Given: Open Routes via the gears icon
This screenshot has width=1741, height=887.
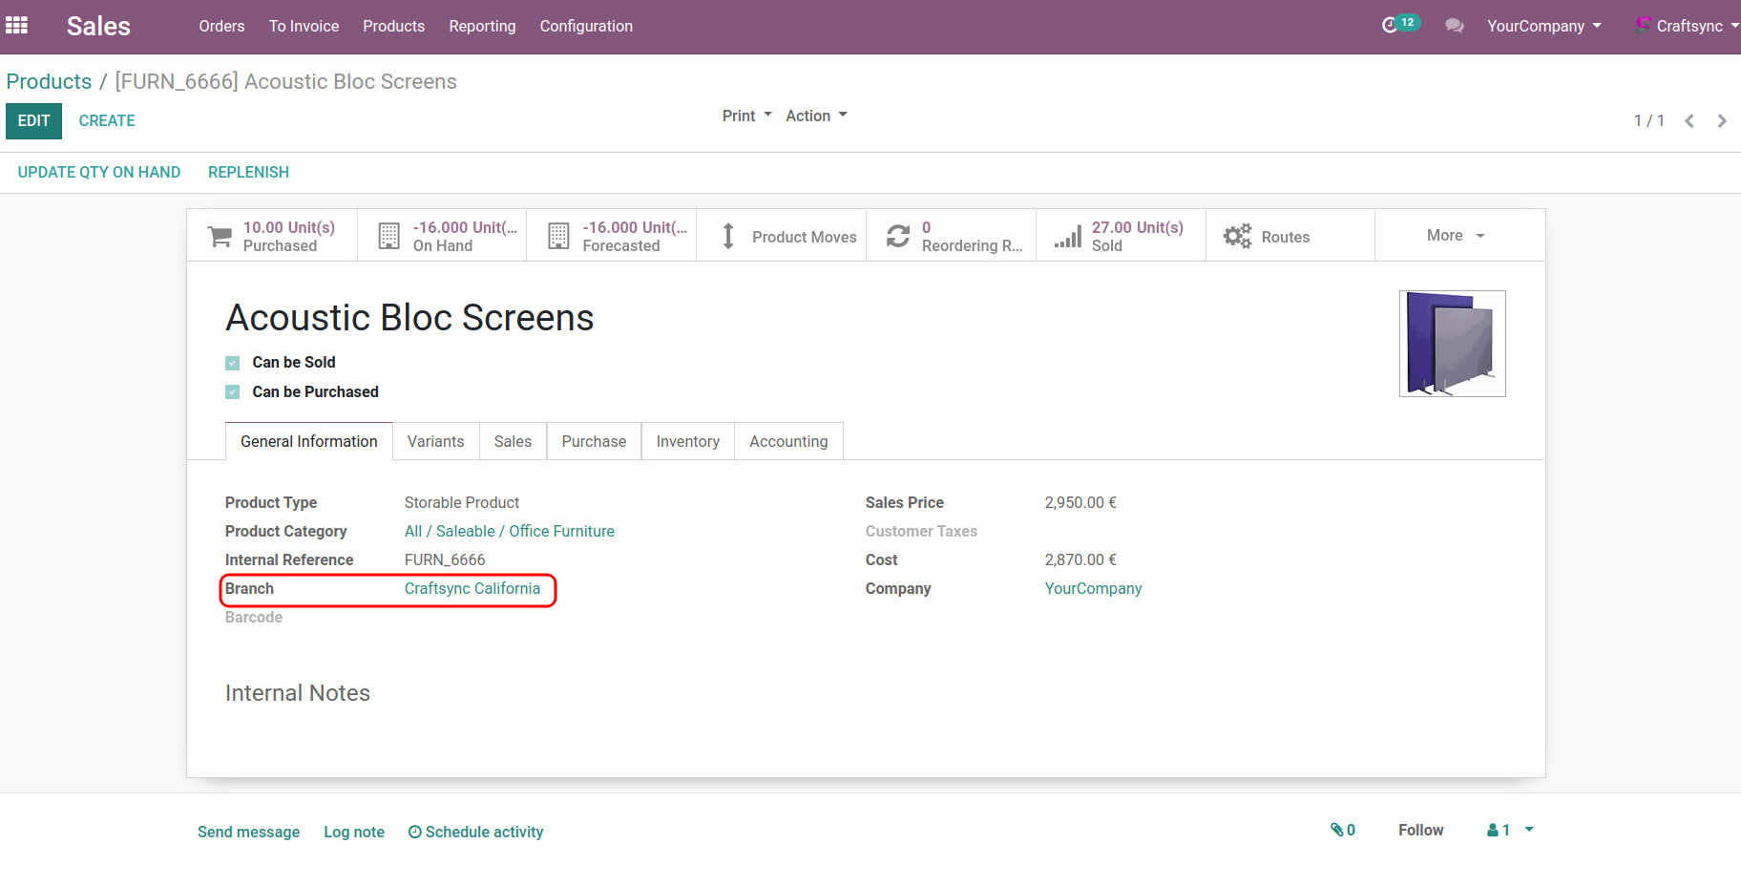Looking at the screenshot, I should 1237,236.
